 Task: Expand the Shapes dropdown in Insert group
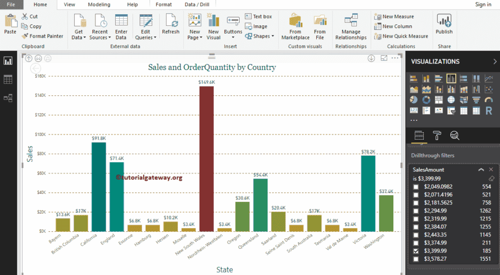coord(261,36)
